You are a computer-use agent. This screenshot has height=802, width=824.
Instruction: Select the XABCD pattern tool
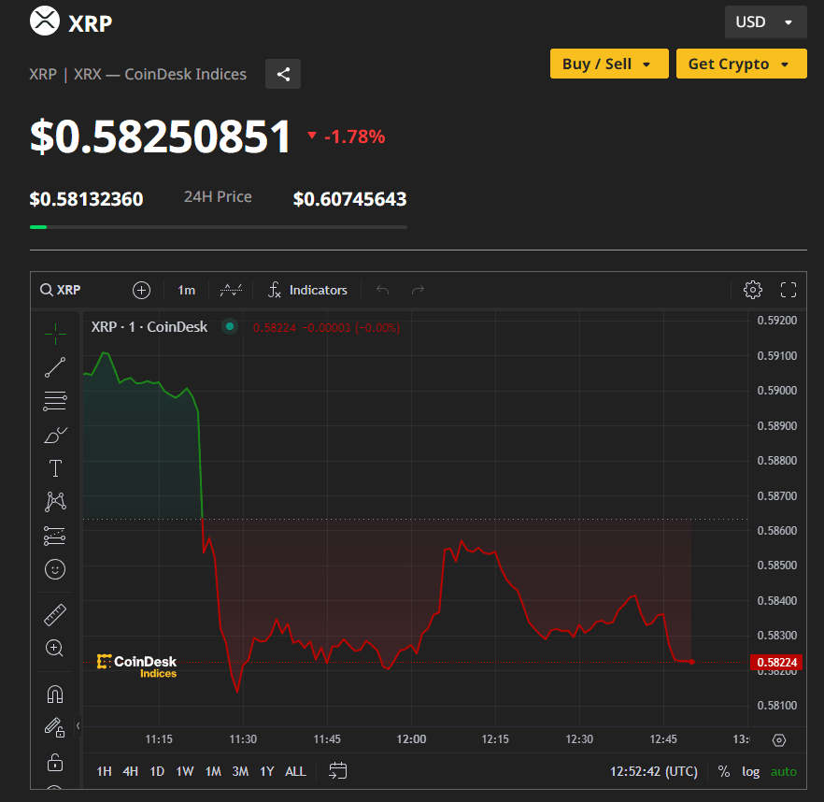tap(55, 502)
